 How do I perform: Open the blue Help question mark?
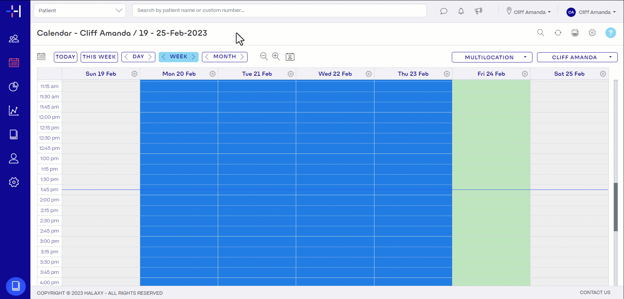[610, 33]
